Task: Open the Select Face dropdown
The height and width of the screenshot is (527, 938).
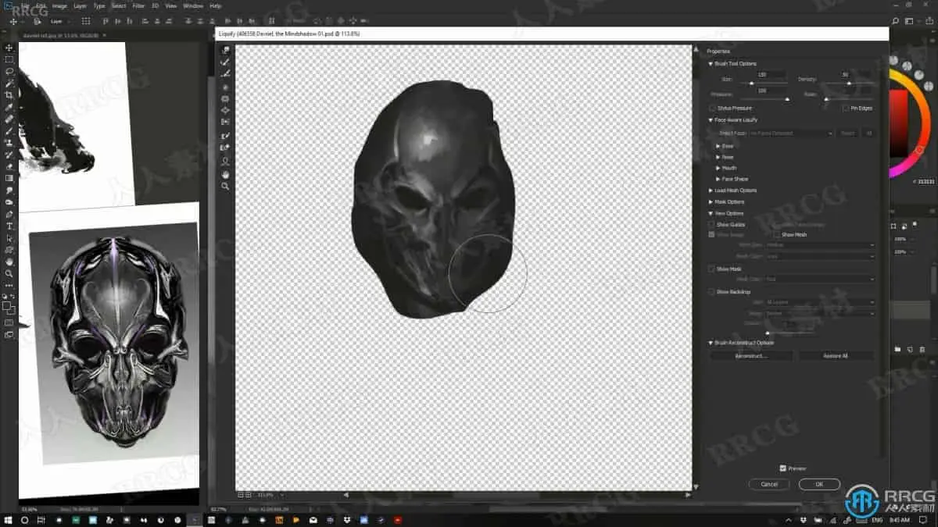Action: click(791, 134)
